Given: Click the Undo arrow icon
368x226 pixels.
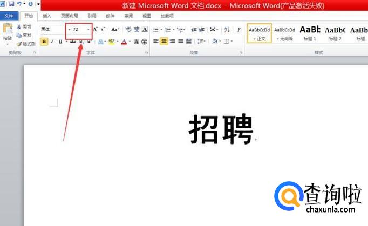Looking at the screenshot, I should click(x=19, y=4).
